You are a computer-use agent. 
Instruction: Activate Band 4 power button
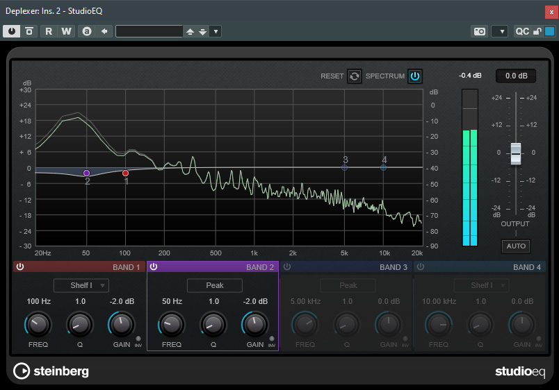click(x=421, y=267)
